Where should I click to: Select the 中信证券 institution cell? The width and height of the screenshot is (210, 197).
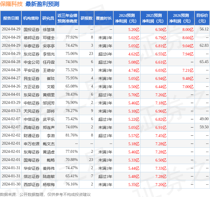[32, 119]
